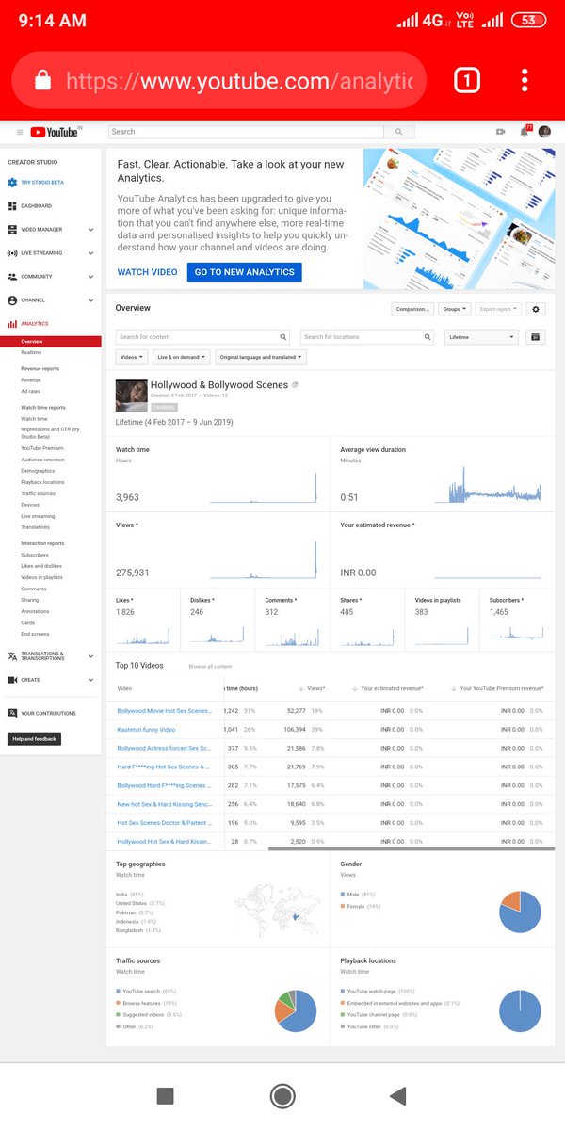Click magnifier in Search for content box
565x1130 pixels.
(x=282, y=336)
